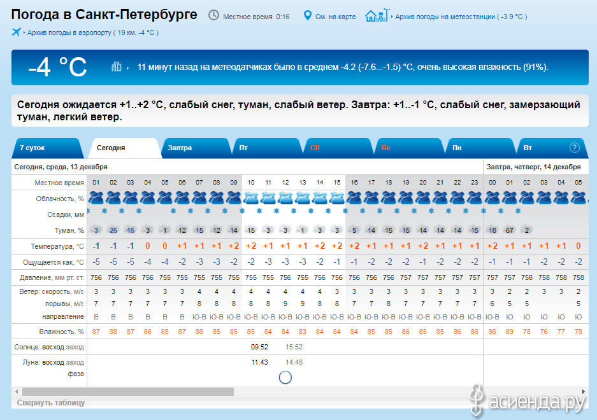Click the weather station house icon

click(x=377, y=15)
